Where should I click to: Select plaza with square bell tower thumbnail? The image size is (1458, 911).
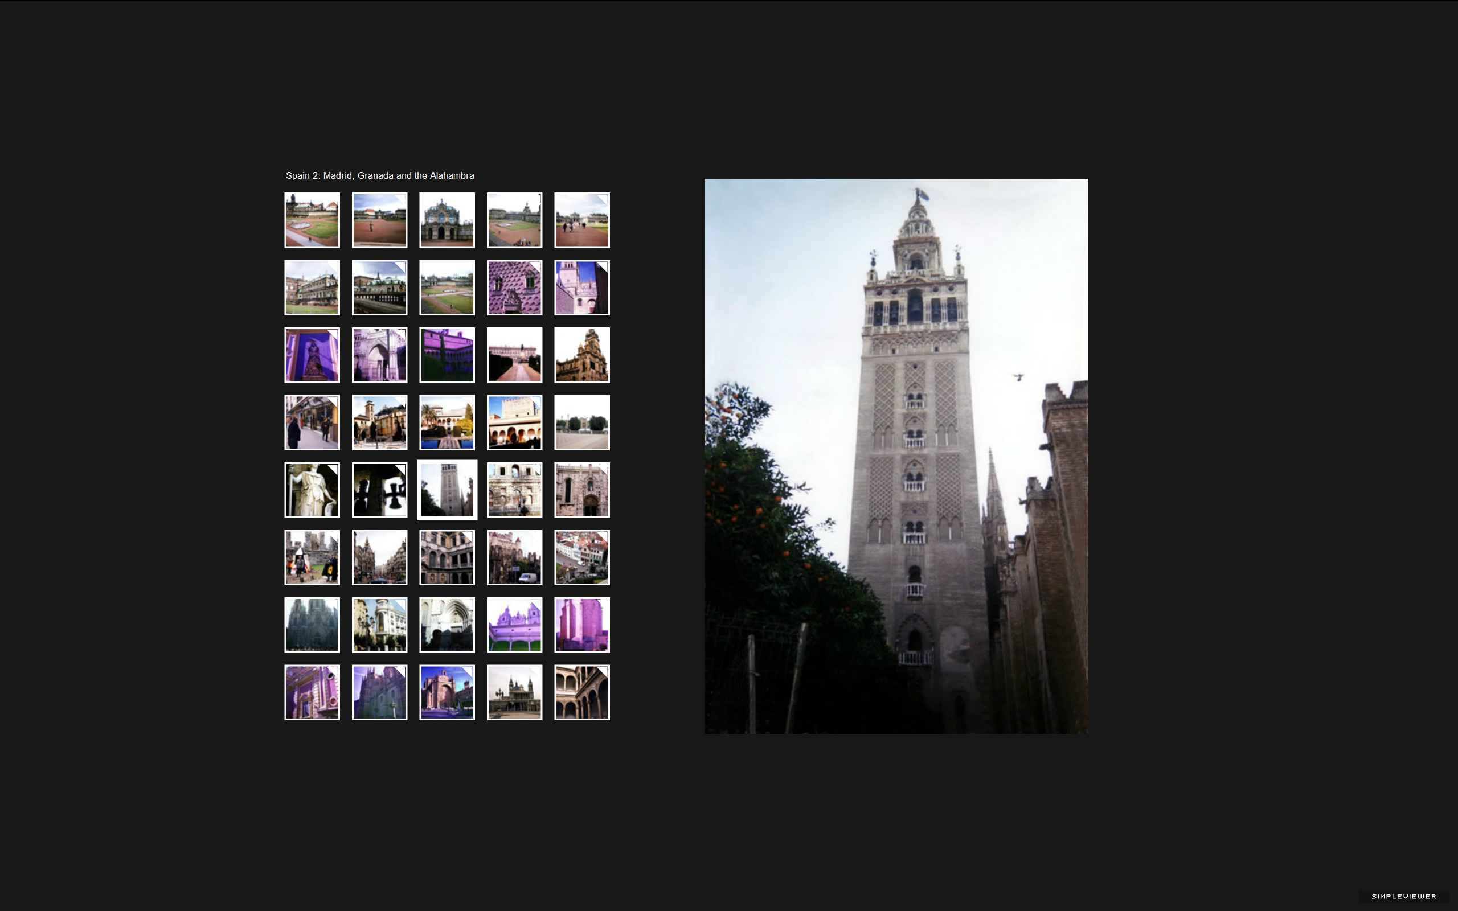379,422
